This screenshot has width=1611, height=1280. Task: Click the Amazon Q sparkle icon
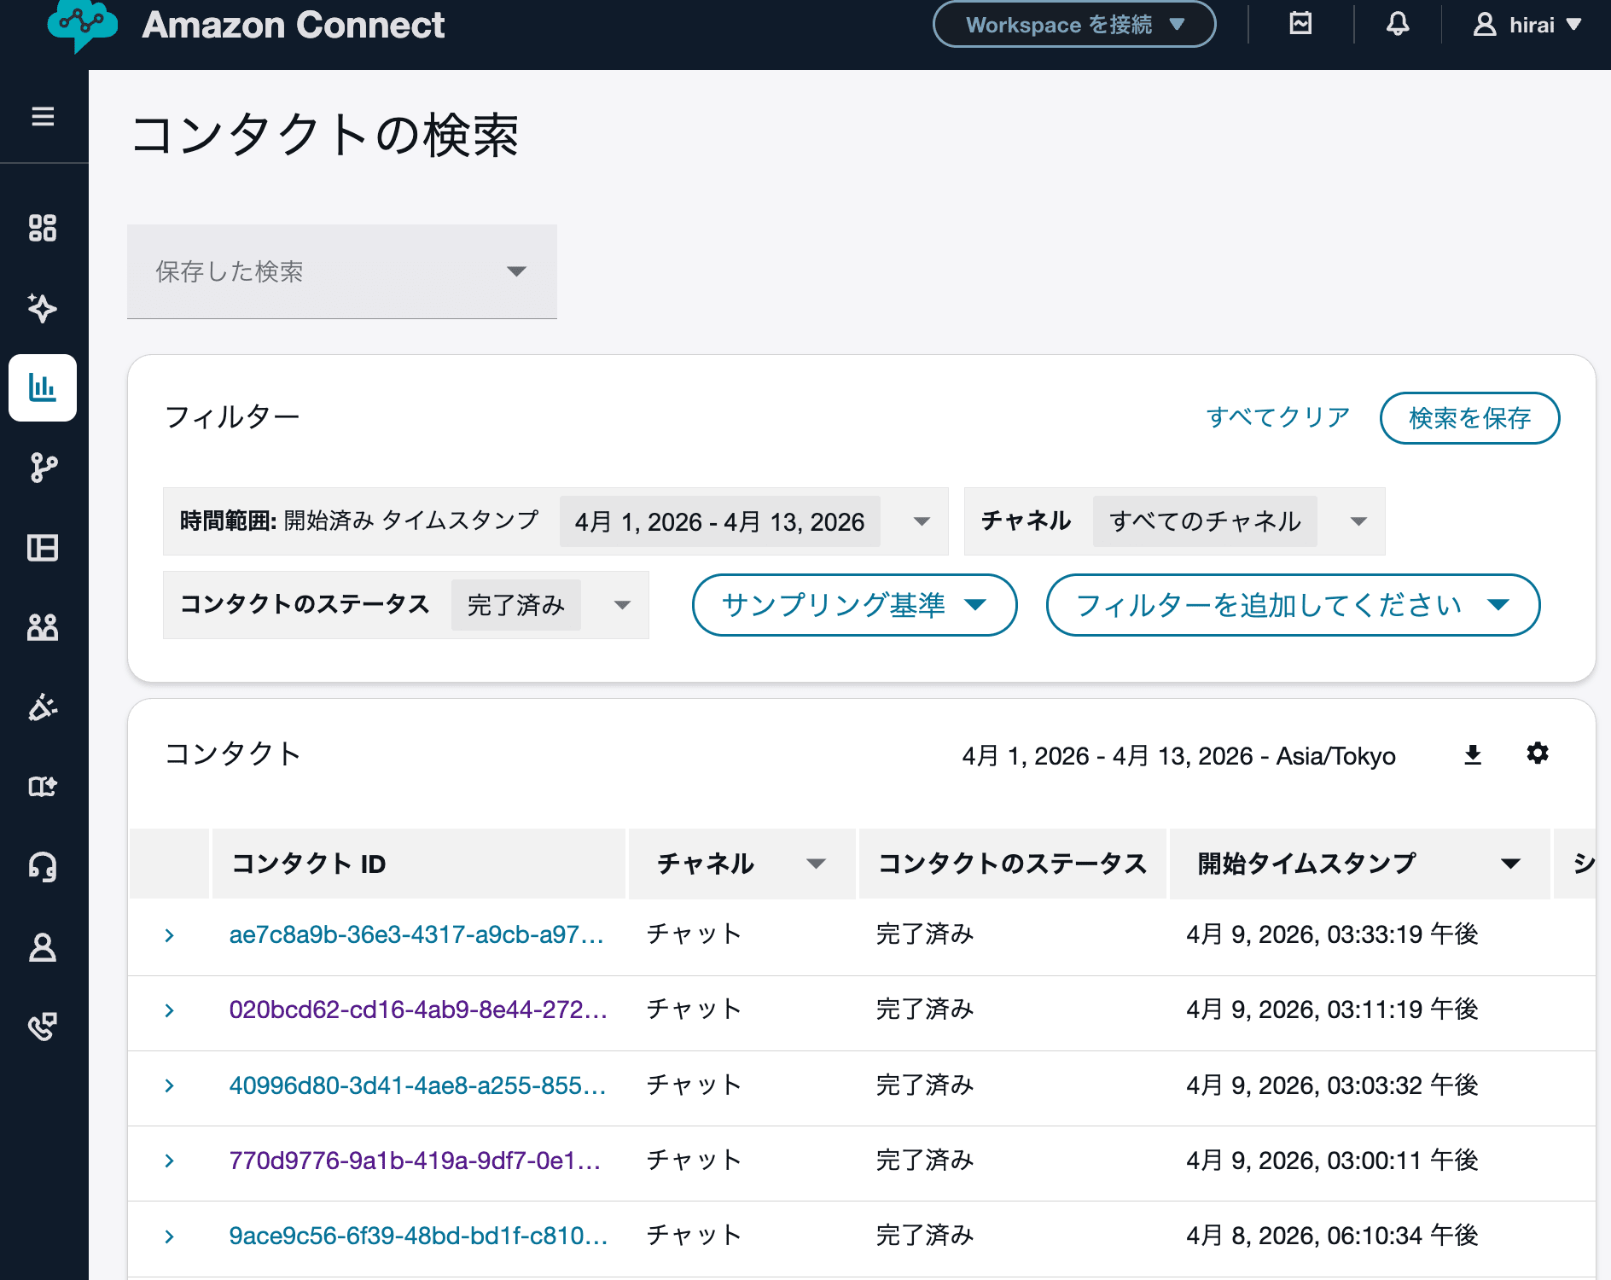(x=43, y=309)
